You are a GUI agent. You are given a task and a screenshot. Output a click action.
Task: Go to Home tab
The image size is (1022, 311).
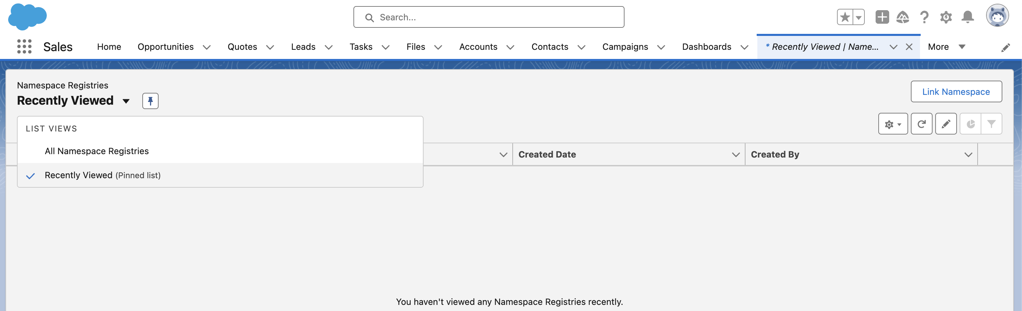(109, 47)
